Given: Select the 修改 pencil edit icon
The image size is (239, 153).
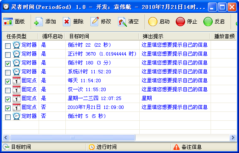Looking at the screenshot, I should tap(95, 22).
